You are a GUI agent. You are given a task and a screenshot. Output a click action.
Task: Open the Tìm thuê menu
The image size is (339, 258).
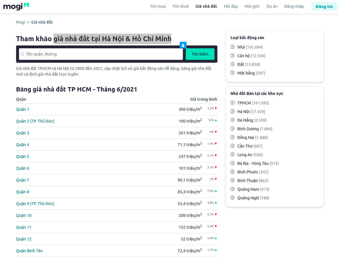tap(180, 7)
